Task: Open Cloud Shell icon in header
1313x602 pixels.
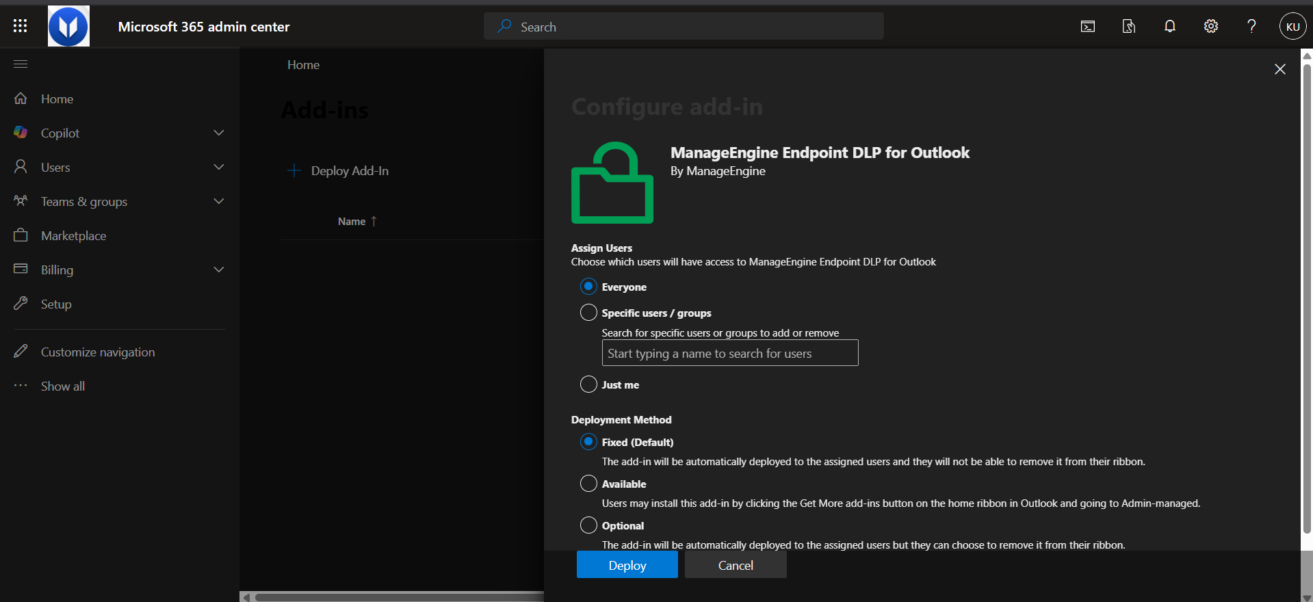Action: (1088, 27)
